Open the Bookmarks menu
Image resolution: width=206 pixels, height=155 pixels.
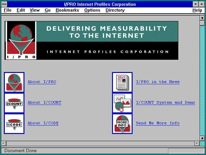(x=67, y=10)
